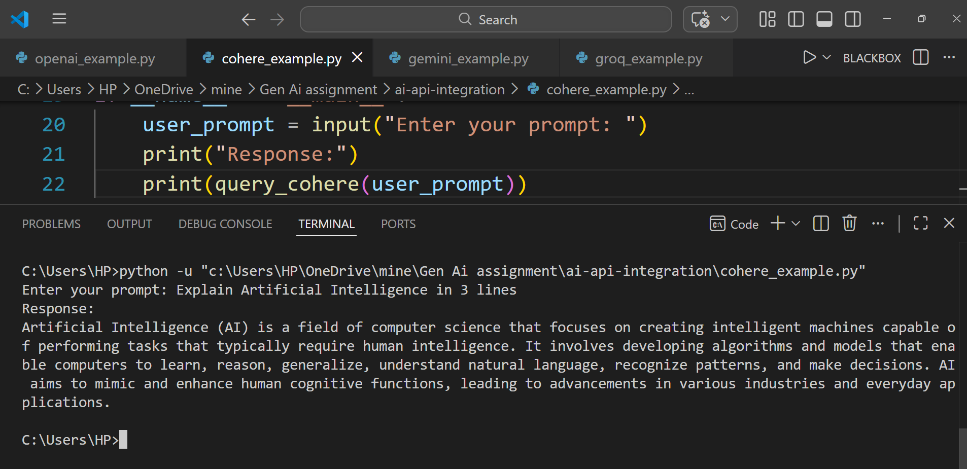
Task: Open the Copilot dropdown arrow
Action: click(x=726, y=19)
